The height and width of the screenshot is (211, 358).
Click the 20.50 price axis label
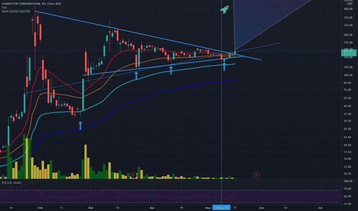point(348,145)
